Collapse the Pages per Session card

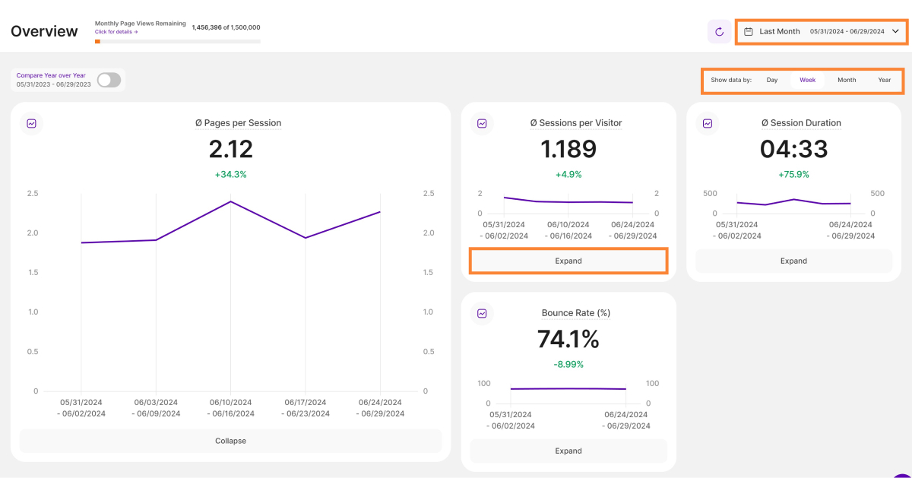pyautogui.click(x=230, y=441)
